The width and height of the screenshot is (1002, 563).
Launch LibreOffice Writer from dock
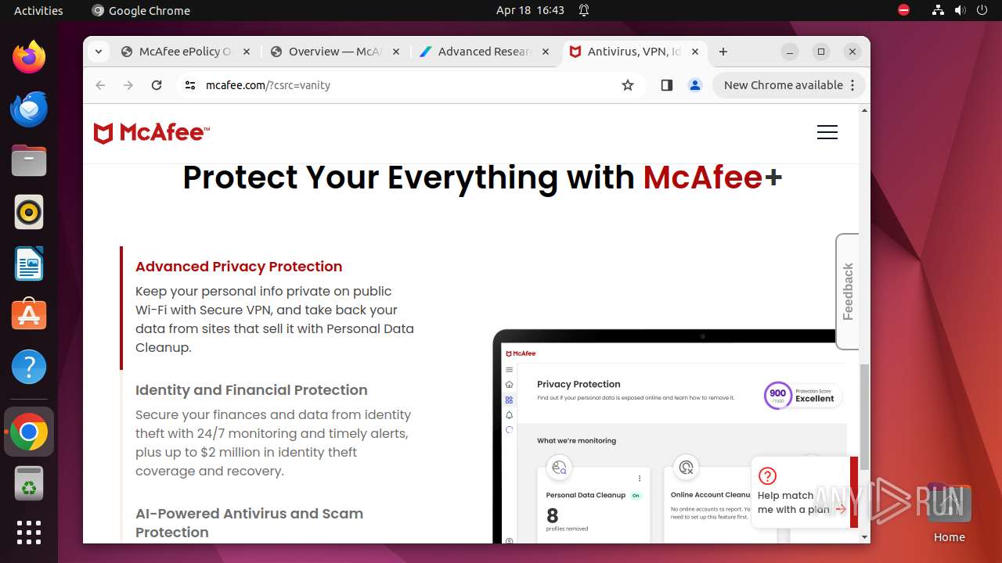[x=29, y=264]
